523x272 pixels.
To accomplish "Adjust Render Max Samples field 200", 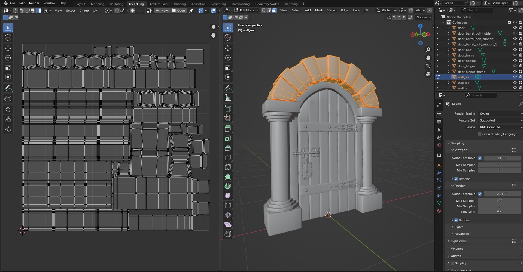I will pos(499,201).
